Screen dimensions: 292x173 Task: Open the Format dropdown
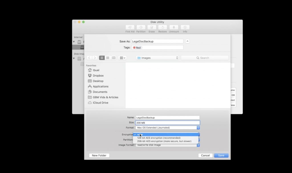coord(168,128)
